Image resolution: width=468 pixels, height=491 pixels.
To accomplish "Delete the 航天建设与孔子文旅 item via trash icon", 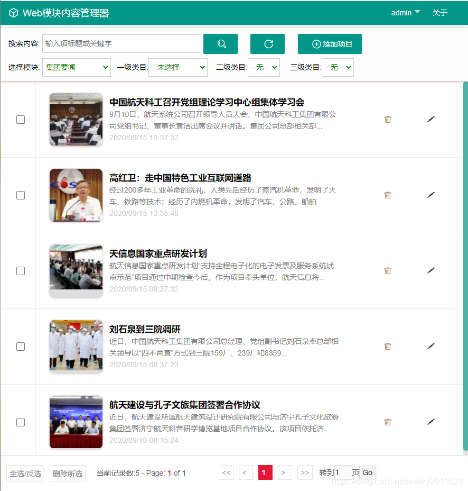I will tap(388, 422).
